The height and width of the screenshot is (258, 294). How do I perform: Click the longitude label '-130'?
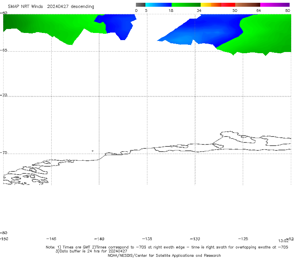[x=195, y=239]
